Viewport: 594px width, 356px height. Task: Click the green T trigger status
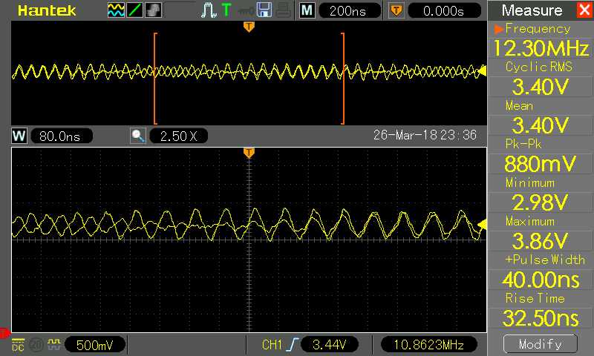[x=226, y=10]
